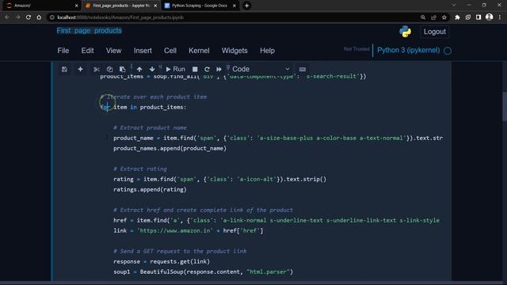Viewport: 507px width, 285px height.
Task: Open the tab search chevron
Action: pos(454,6)
